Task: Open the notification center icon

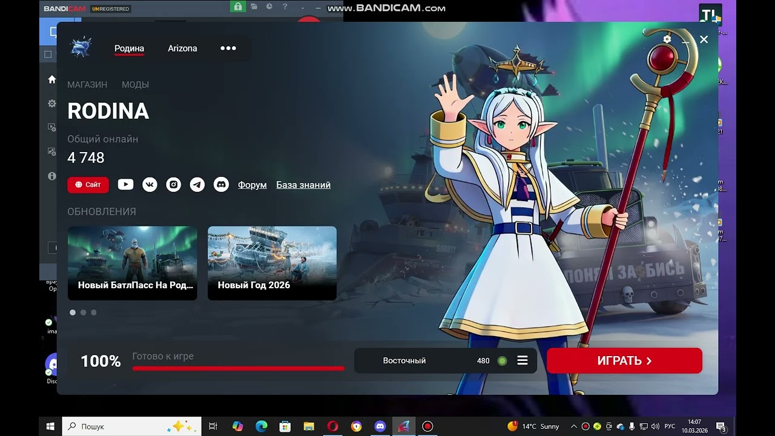Action: coord(721,426)
